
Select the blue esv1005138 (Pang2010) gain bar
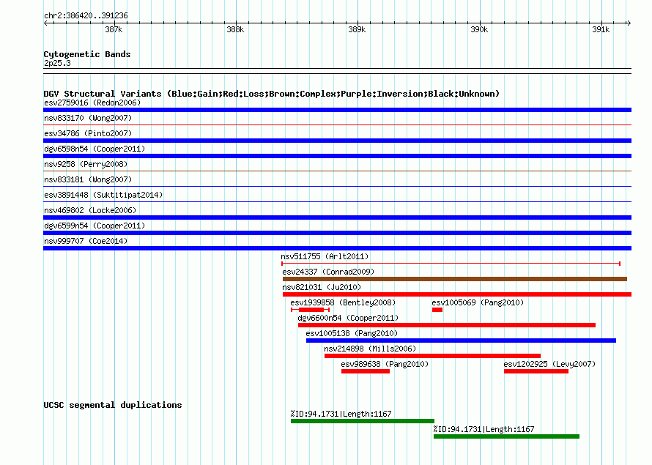[461, 341]
